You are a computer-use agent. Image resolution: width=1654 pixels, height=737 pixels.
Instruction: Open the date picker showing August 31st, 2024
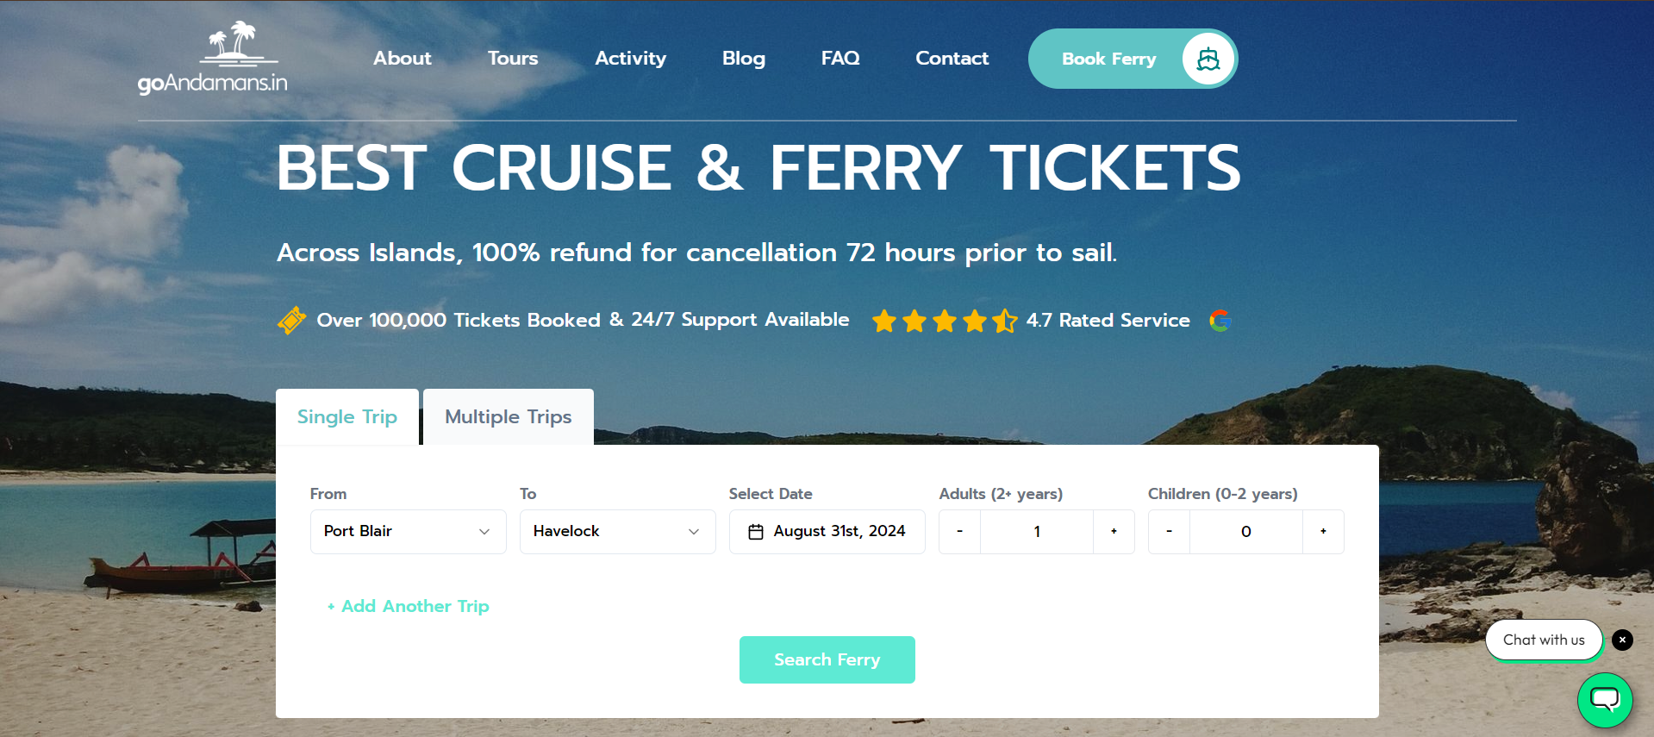[827, 532]
